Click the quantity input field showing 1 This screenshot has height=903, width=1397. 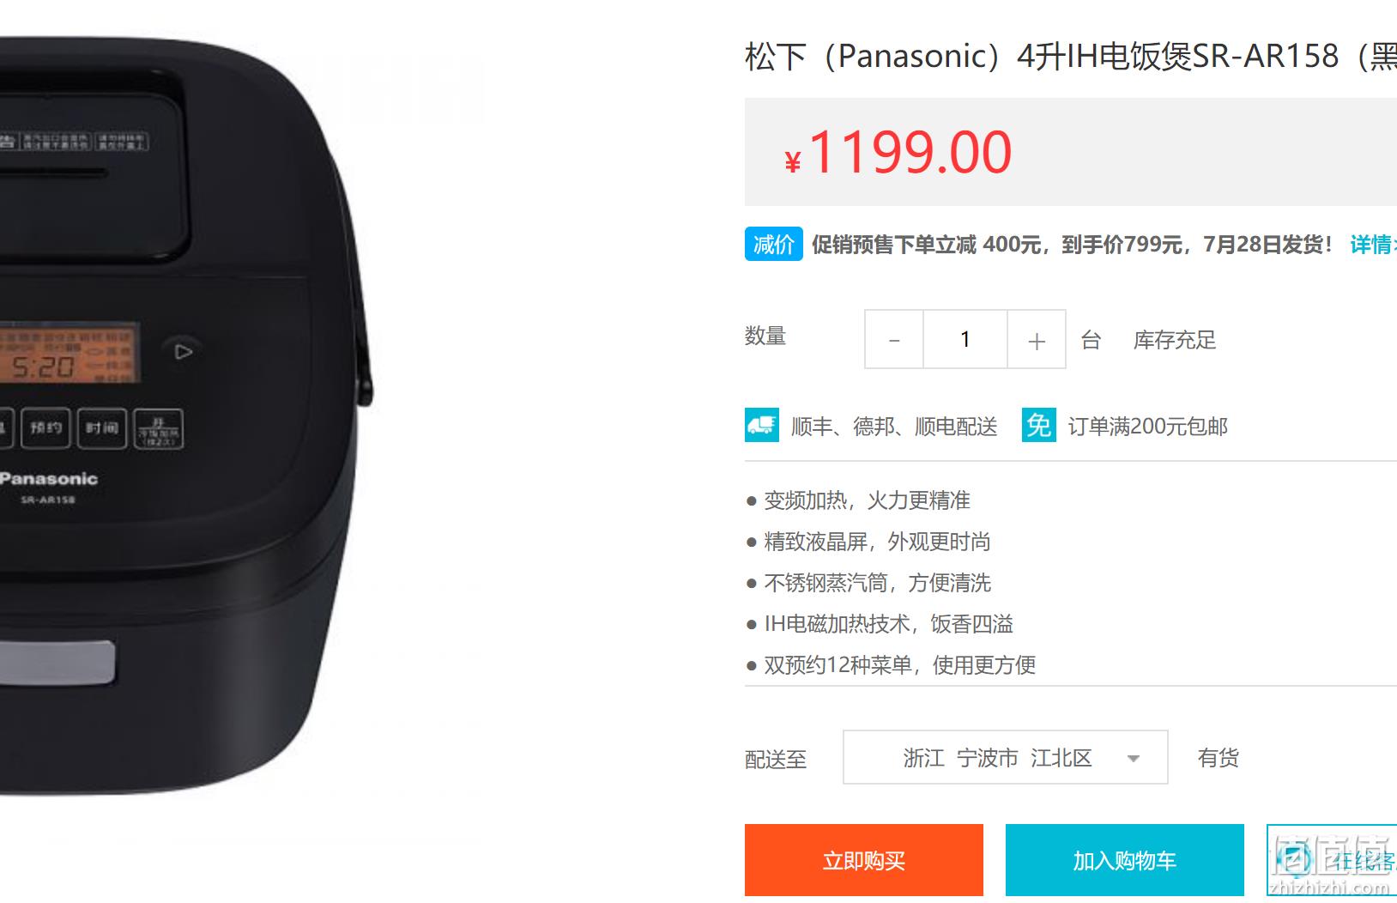click(965, 340)
